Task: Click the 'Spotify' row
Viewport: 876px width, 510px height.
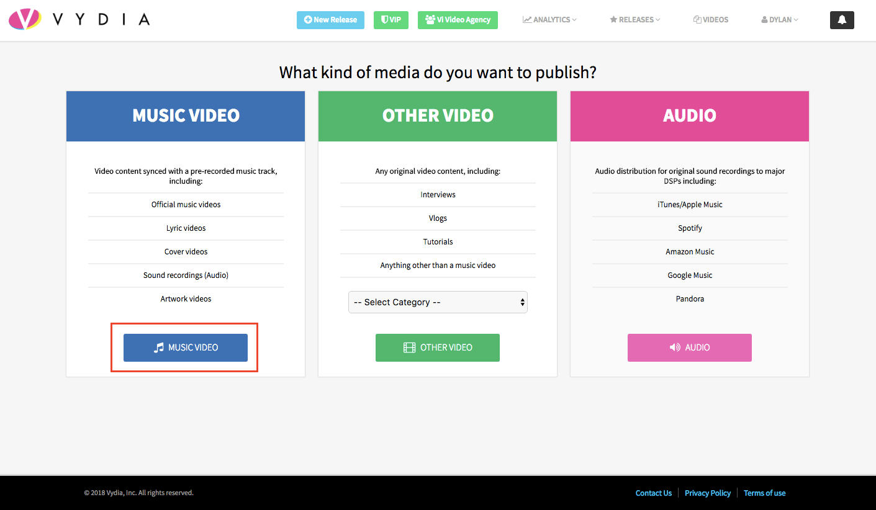Action: pos(690,228)
